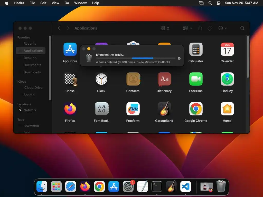This screenshot has width=263, height=197.
Task: Select Recents in the sidebar
Action: (x=31, y=44)
